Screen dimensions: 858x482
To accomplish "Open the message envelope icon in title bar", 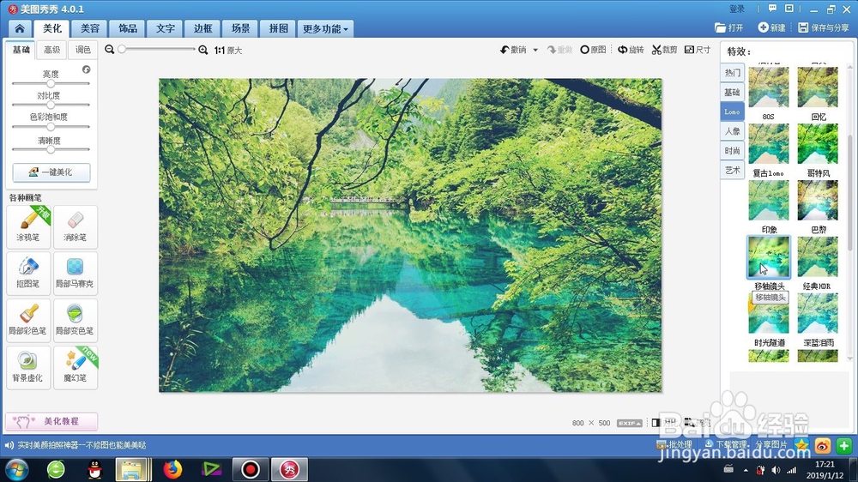I will point(789,9).
